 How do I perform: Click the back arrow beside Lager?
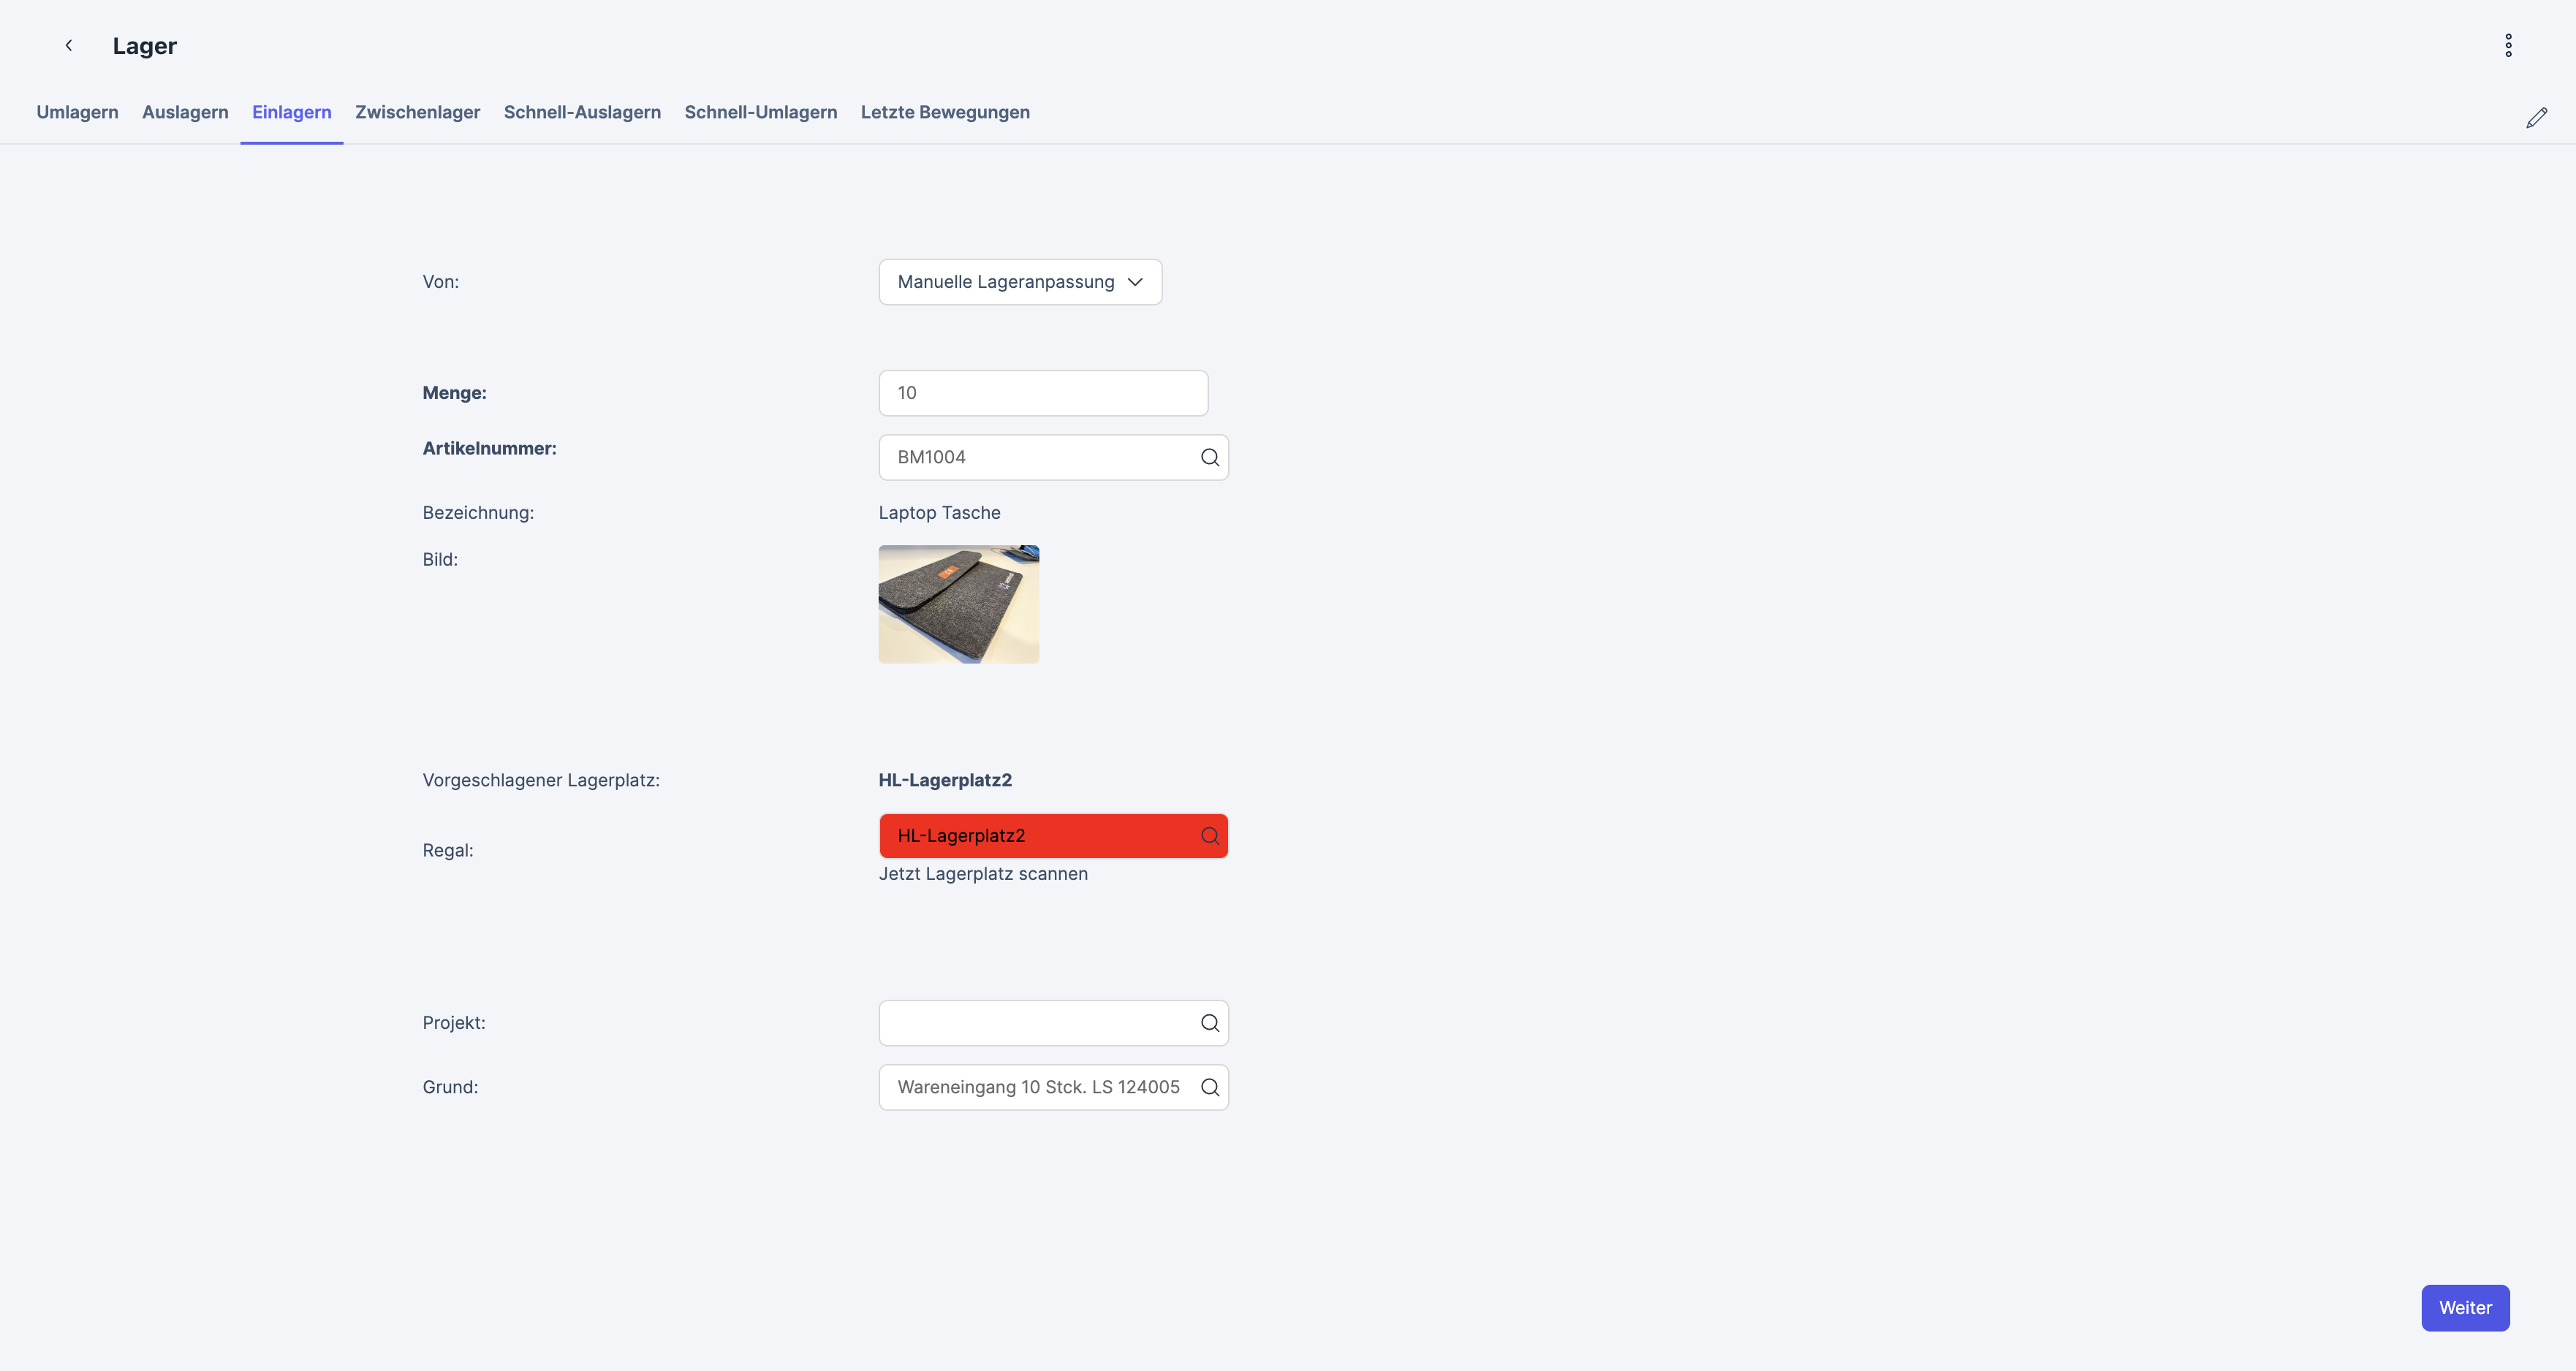coord(69,45)
